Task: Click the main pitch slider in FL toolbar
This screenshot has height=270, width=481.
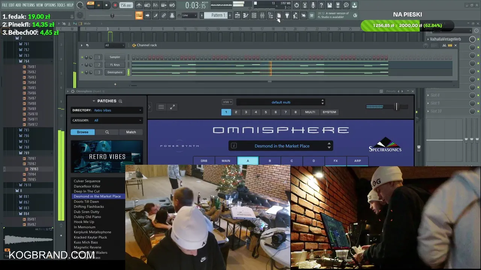Action: coord(112,15)
